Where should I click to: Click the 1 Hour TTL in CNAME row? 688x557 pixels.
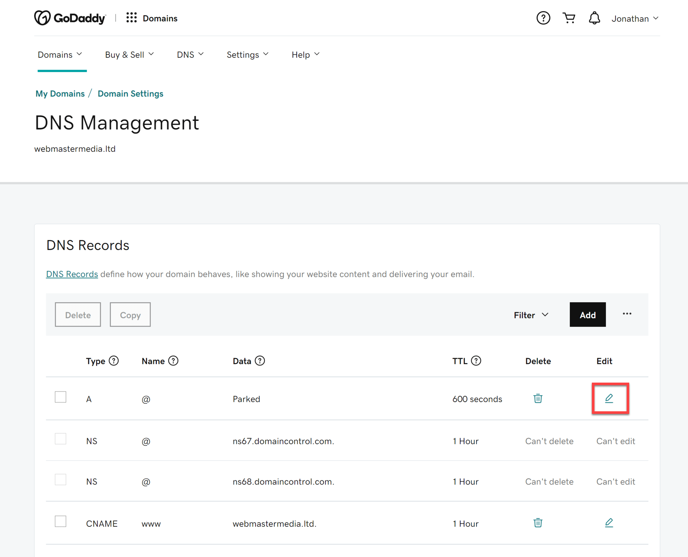(466, 523)
